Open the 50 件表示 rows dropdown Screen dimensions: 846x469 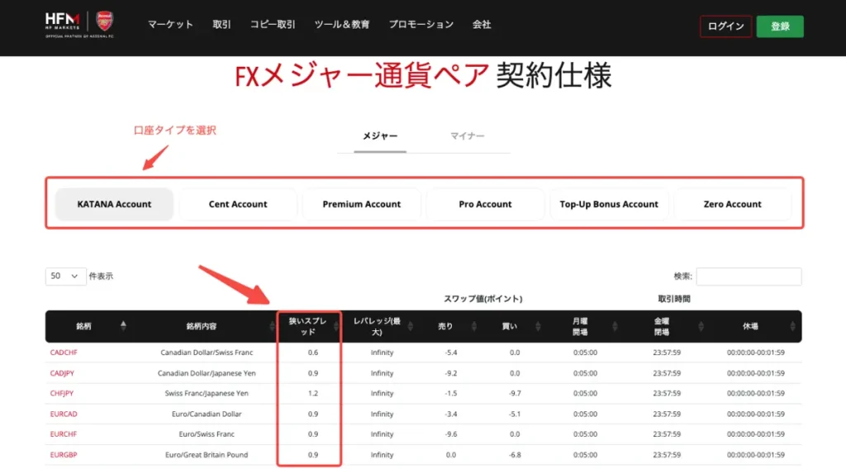[x=65, y=276]
